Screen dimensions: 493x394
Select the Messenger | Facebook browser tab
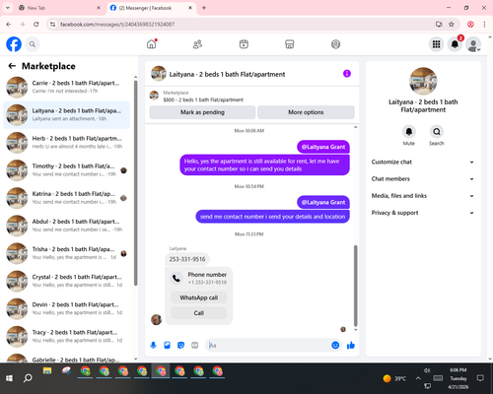151,8
